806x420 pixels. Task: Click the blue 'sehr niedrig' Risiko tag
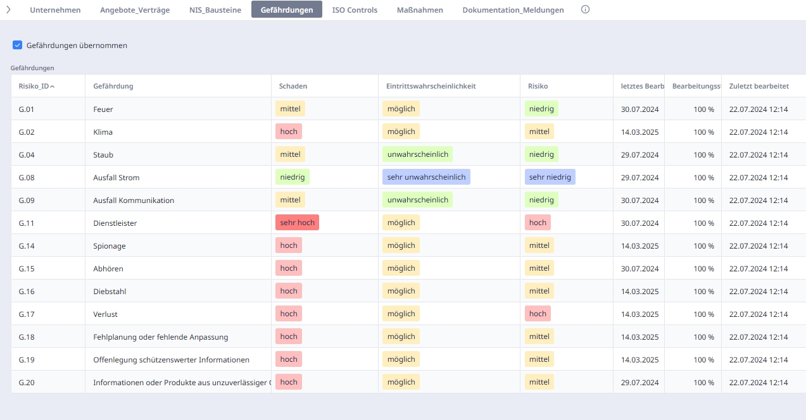550,177
